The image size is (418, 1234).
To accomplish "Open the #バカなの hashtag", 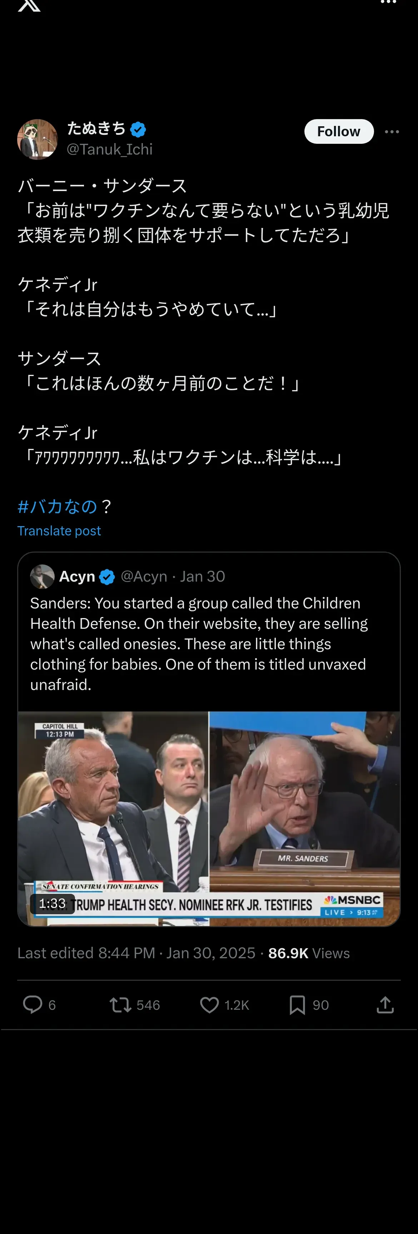I will point(58,506).
